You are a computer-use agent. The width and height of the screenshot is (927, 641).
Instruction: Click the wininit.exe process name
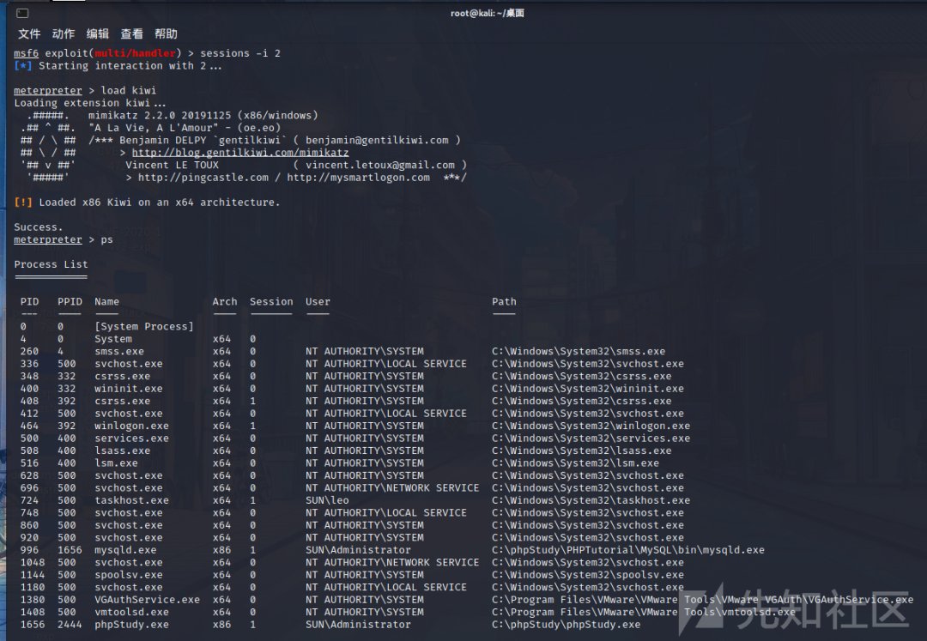(x=129, y=388)
